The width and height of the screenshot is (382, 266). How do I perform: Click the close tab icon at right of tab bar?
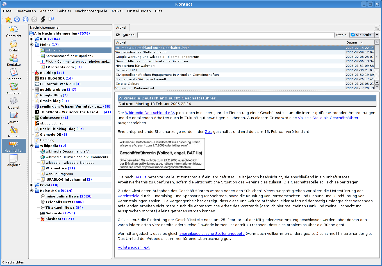[377, 28]
